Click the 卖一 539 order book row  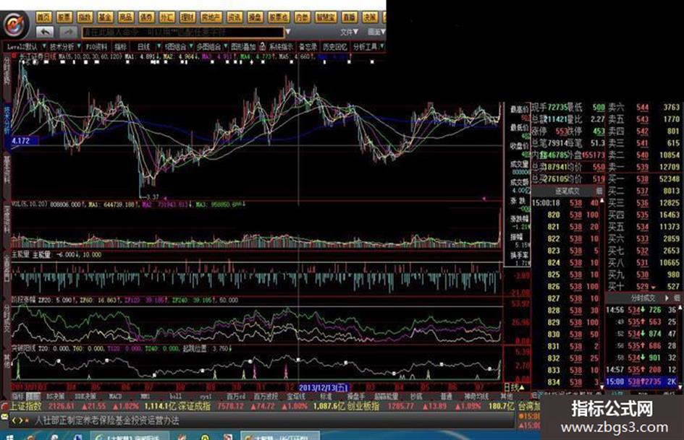click(x=643, y=167)
